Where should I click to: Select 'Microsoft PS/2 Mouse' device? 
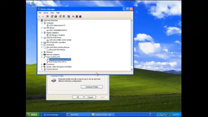point(57,50)
